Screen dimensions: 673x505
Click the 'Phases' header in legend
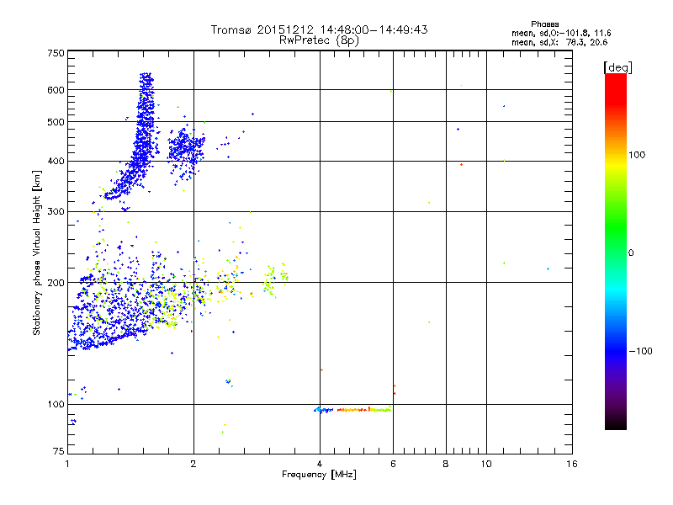[544, 24]
